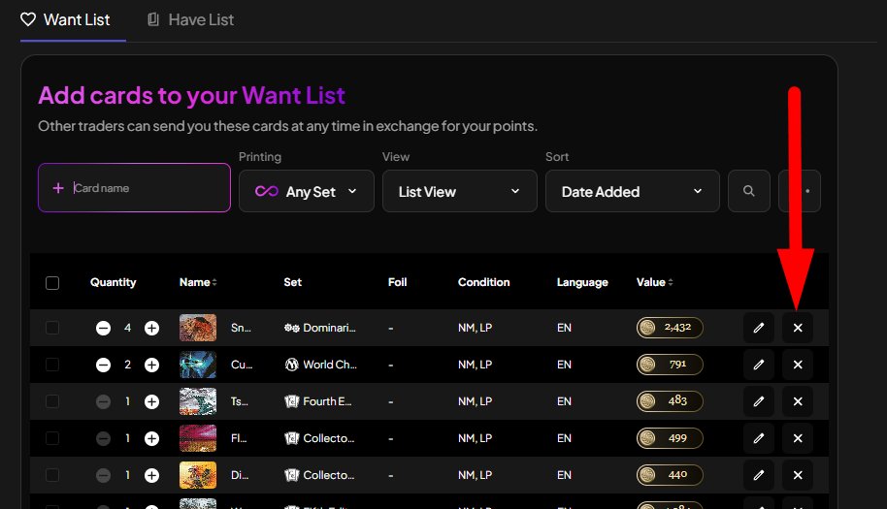This screenshot has width=887, height=509.
Task: Tick the checkbox for the Fourth E... row
Action: (52, 401)
